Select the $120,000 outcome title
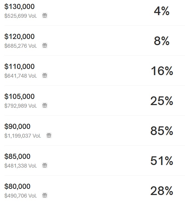This screenshot has width=185, height=205. tap(19, 36)
